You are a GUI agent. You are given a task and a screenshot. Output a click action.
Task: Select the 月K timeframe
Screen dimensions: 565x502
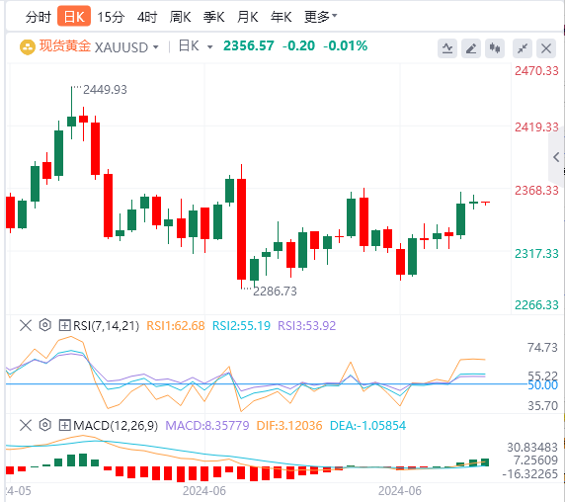click(247, 17)
